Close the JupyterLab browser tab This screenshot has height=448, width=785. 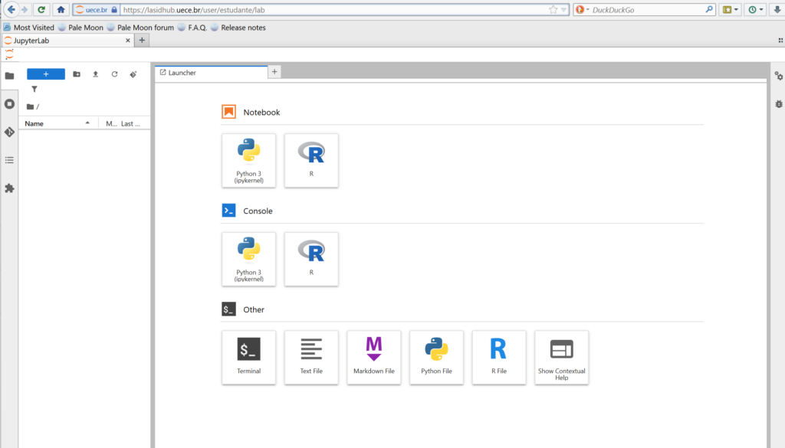pyautogui.click(x=128, y=41)
